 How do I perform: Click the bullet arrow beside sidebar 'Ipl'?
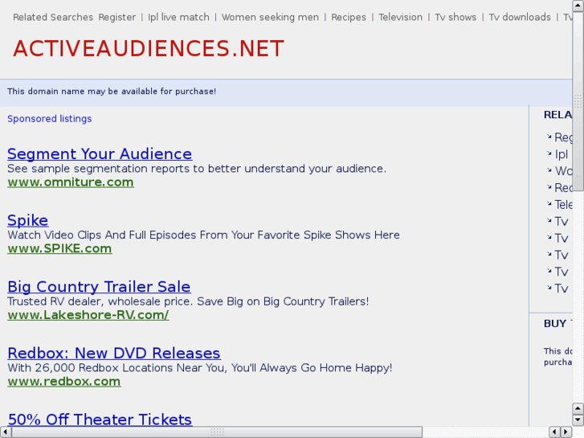(549, 153)
